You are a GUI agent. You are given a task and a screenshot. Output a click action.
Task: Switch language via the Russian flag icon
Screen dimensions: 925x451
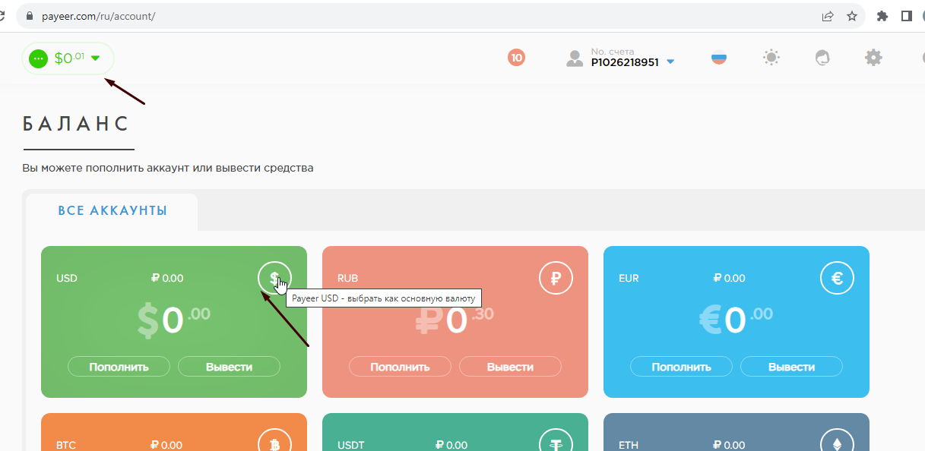tap(719, 57)
